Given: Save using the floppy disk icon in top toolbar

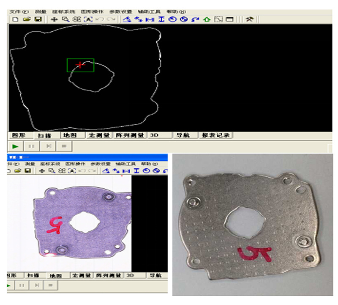Looking at the screenshot, I should [38, 19].
